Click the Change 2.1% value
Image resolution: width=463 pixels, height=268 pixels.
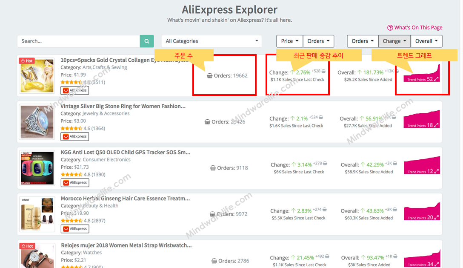click(x=302, y=118)
